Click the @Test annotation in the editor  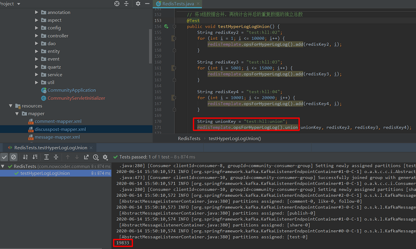coord(193,21)
